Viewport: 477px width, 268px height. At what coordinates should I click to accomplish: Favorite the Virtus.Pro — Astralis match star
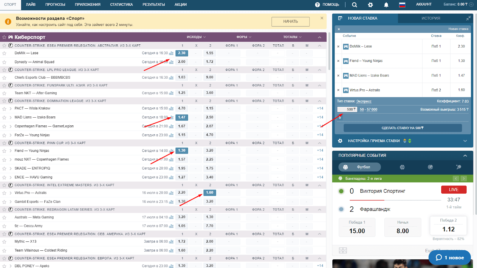point(4,193)
